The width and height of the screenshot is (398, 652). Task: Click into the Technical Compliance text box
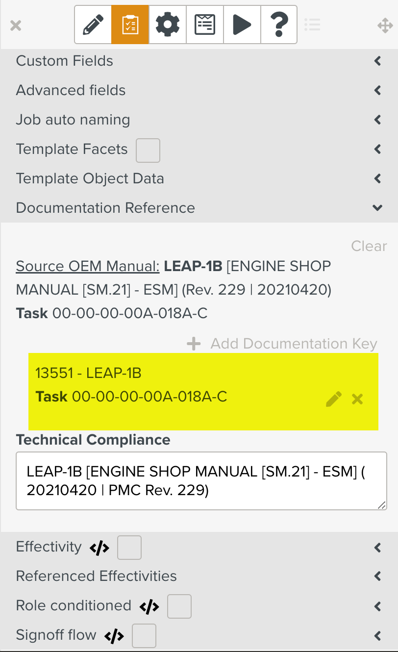point(201,481)
